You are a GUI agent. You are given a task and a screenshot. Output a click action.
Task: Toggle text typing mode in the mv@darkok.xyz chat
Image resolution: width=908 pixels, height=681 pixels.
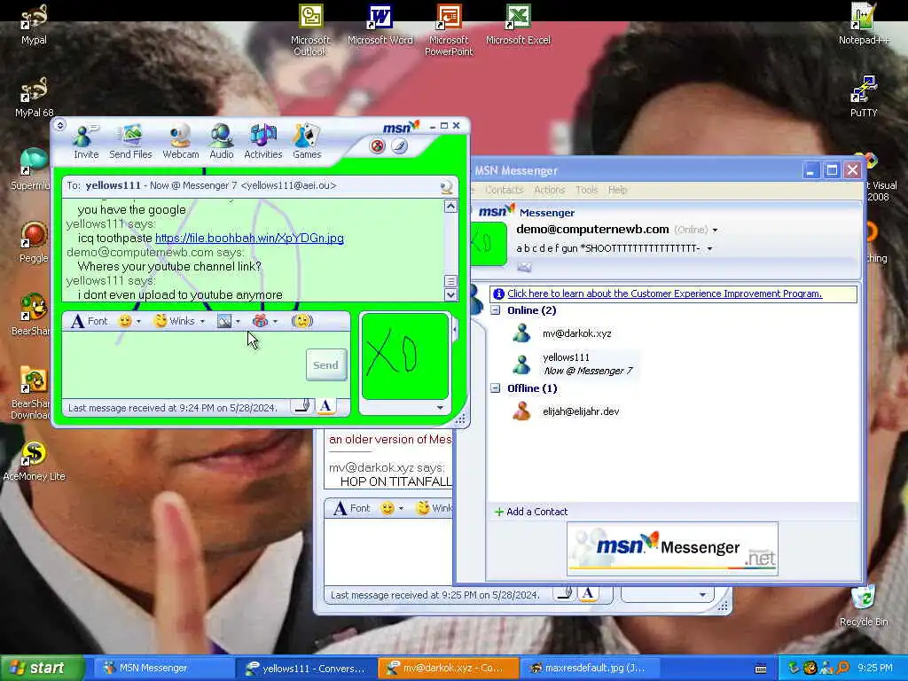point(589,594)
